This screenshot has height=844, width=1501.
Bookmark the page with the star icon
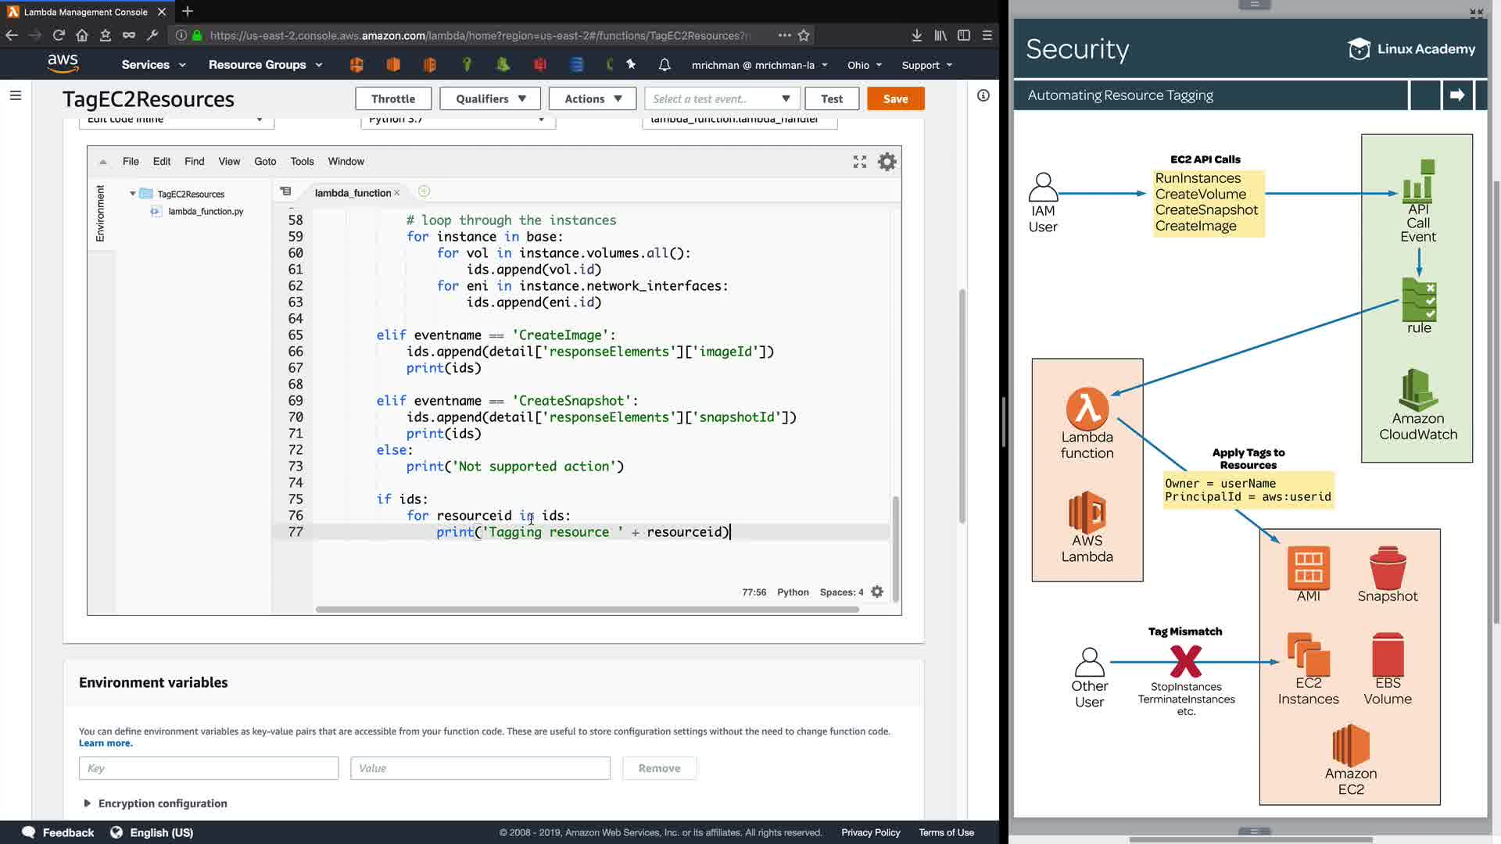pyautogui.click(x=804, y=35)
